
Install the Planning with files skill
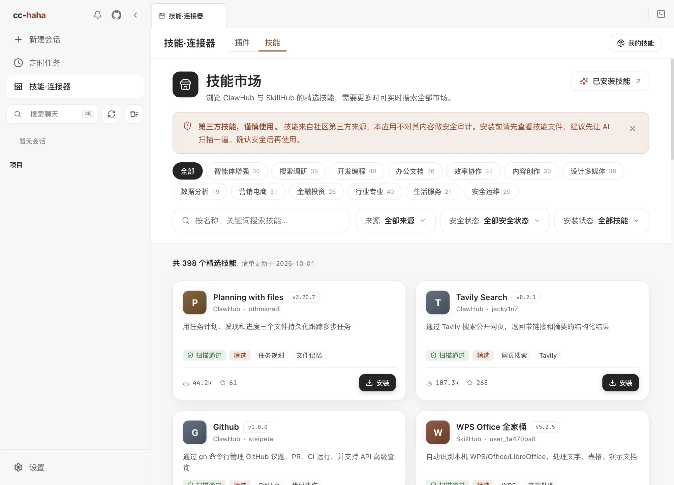pyautogui.click(x=377, y=383)
